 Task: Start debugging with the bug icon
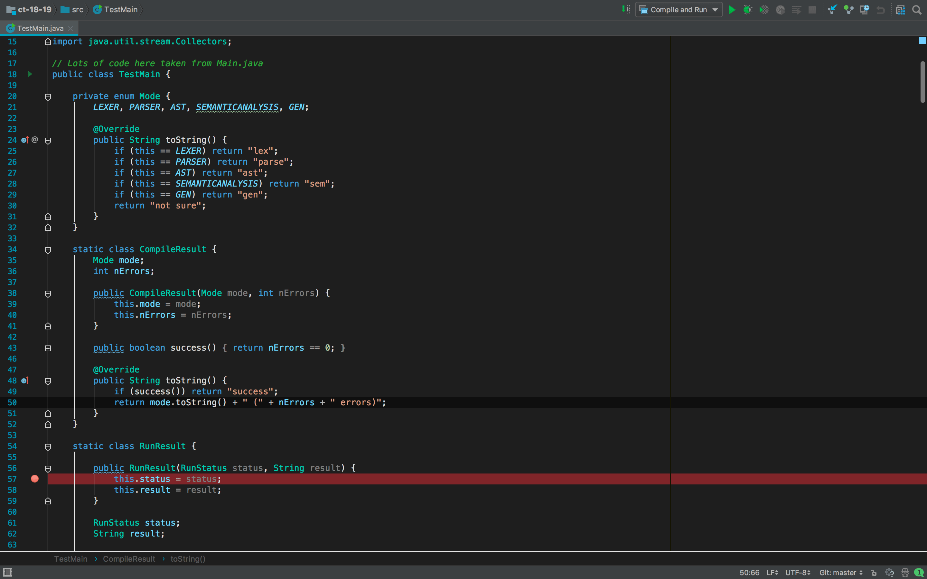(748, 10)
